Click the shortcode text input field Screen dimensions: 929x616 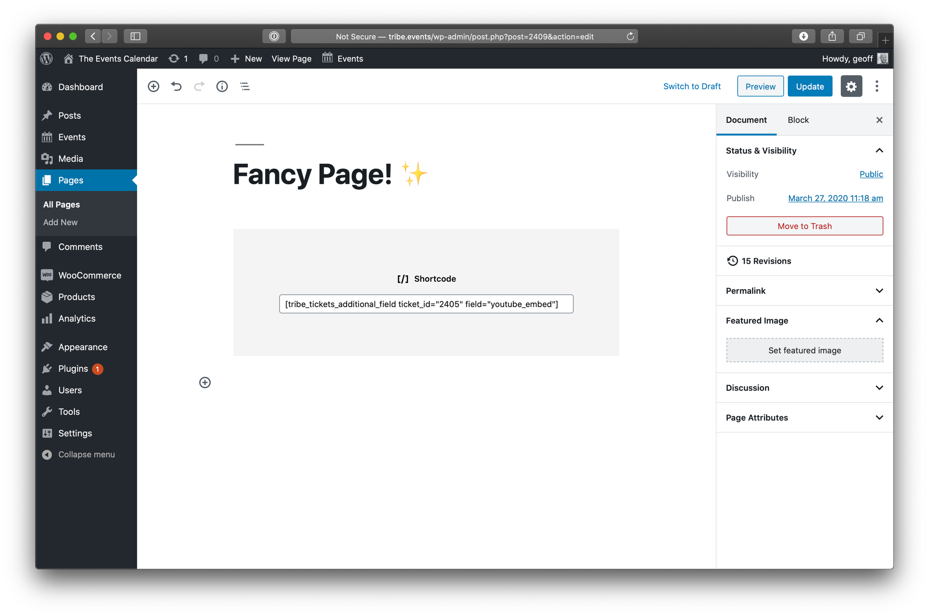[x=426, y=304]
